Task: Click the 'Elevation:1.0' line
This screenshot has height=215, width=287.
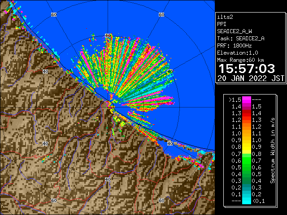Action: pos(238,53)
